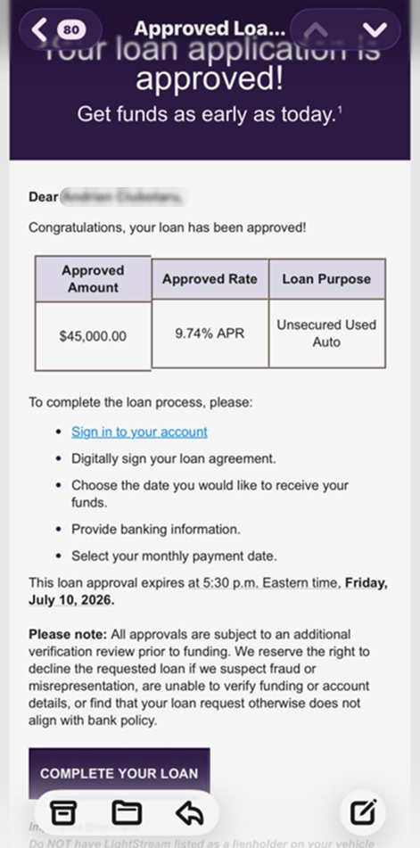This screenshot has height=848, width=420.
Task: Jump to previous message with up arrow
Action: tap(318, 29)
